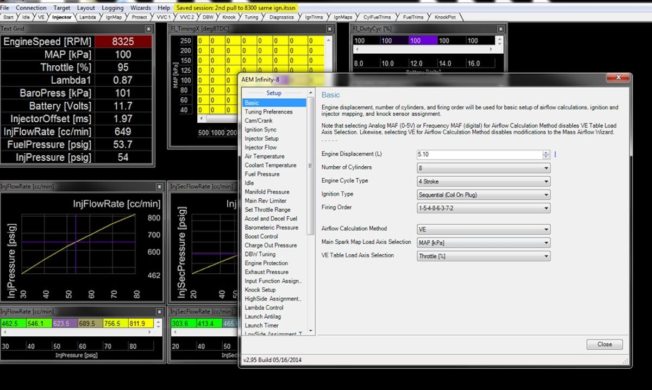
Task: Open the VE Table Load Axis Selection dropdown
Action: click(x=546, y=256)
